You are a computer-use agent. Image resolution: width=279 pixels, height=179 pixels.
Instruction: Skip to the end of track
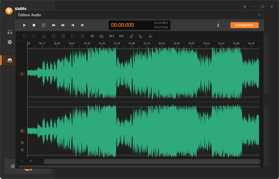click(83, 25)
